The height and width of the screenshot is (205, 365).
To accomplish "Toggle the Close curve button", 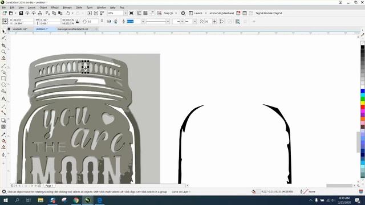I will click(222, 22).
